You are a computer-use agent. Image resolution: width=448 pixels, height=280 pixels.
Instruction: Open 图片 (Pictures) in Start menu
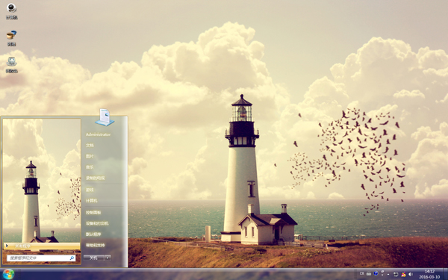click(x=90, y=156)
